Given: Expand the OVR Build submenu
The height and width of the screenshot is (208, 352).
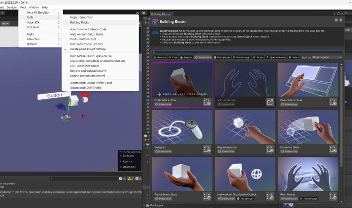Looking at the screenshot, I should [40, 27].
